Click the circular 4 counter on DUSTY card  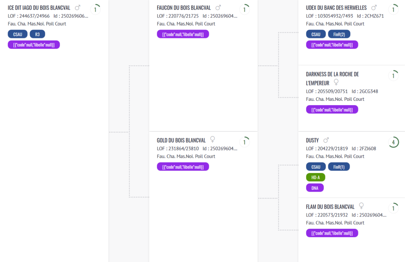(x=394, y=142)
